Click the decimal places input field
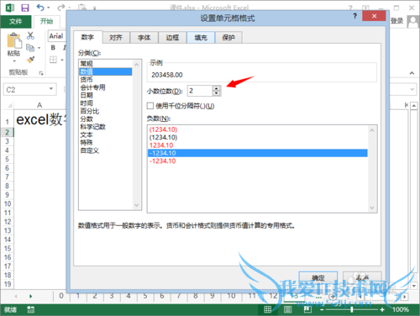This screenshot has width=420, height=316. pos(200,91)
